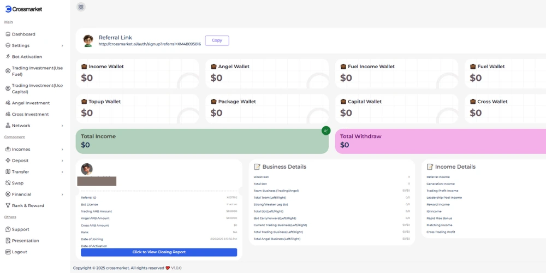Click the Network hierarchy icon
Viewport: 546px width, 273px height.
[8, 126]
